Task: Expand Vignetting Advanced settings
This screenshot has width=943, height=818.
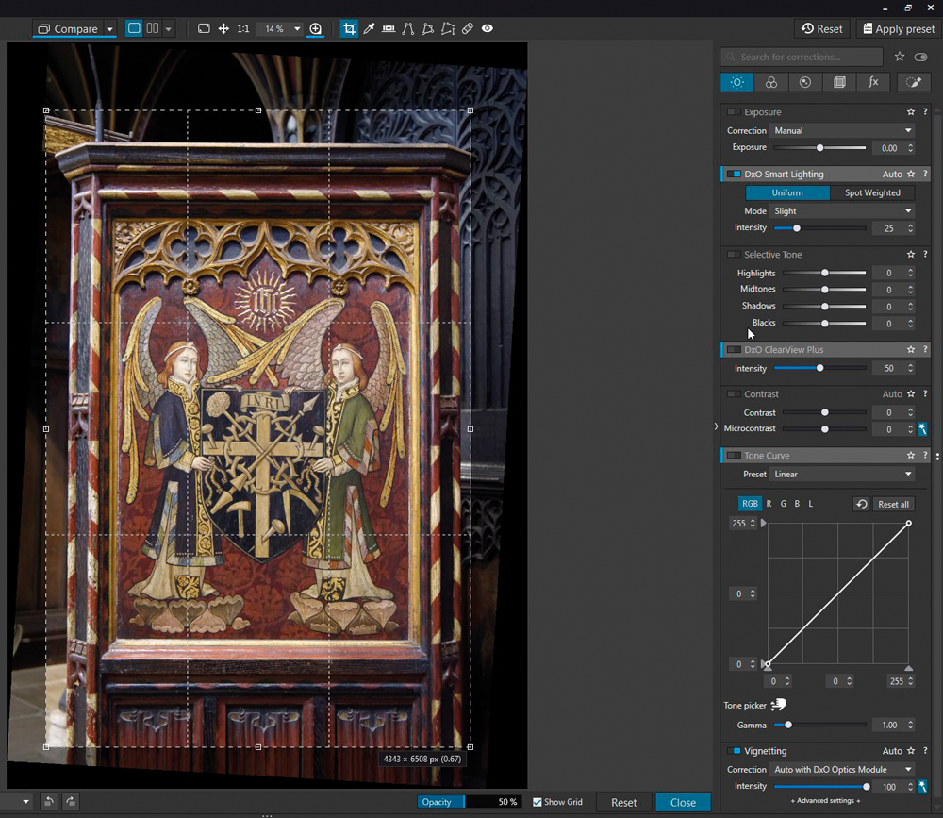Action: click(825, 800)
